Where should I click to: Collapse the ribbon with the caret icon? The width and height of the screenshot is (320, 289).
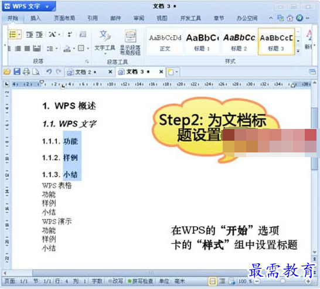tap(271, 18)
